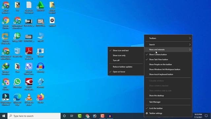Expand the Search submenu
Viewport: 211px width, 119px height.
pos(168,45)
